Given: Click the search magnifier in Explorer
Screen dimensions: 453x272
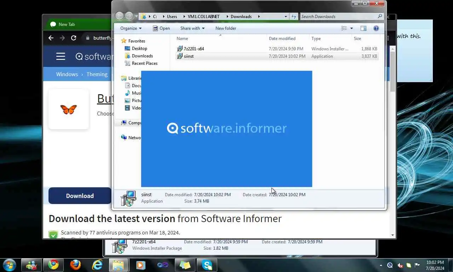Looking at the screenshot, I should pyautogui.click(x=380, y=16).
